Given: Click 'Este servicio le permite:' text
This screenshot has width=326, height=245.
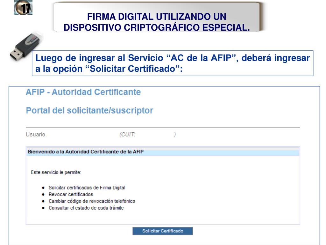Looking at the screenshot, I should [x=56, y=173].
